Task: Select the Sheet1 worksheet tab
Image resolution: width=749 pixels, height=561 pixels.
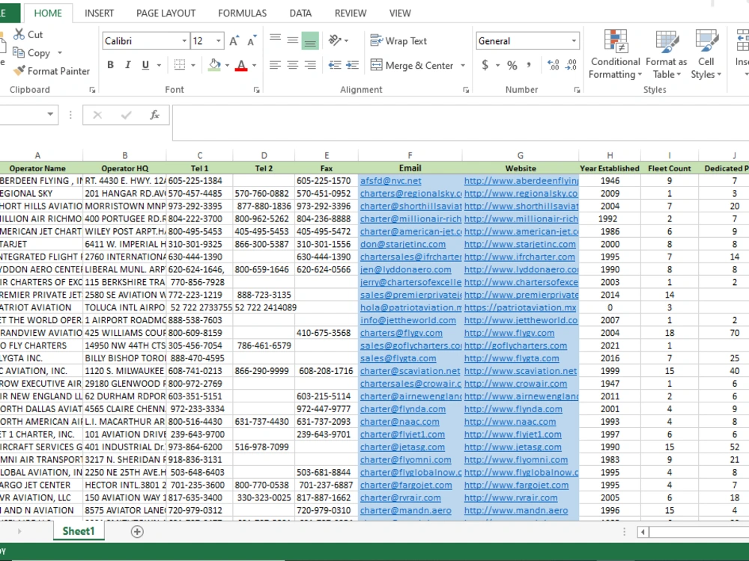Action: (x=79, y=531)
